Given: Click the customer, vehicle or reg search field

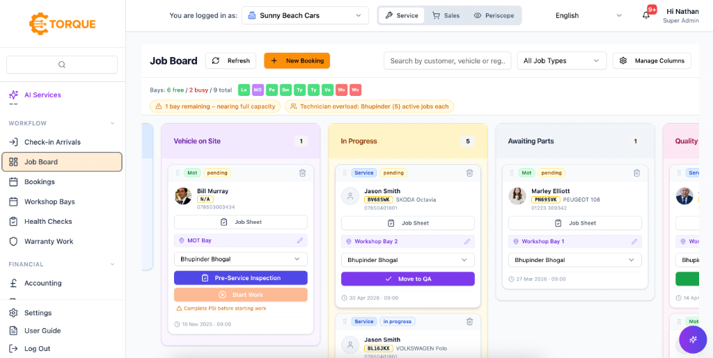Looking at the screenshot, I should [x=448, y=60].
